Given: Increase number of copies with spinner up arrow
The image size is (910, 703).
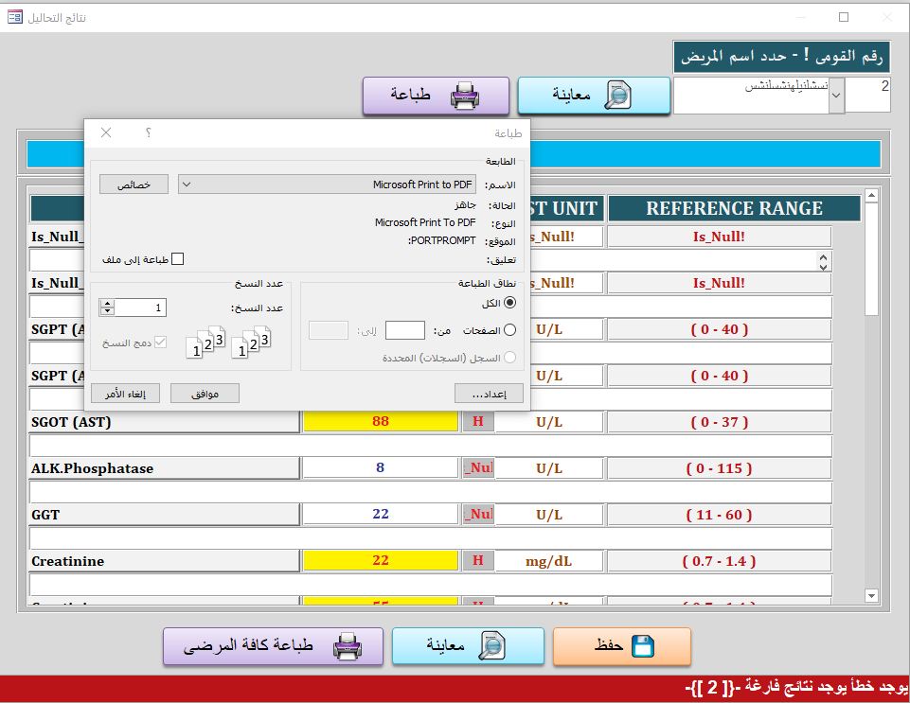Looking at the screenshot, I should [x=107, y=304].
